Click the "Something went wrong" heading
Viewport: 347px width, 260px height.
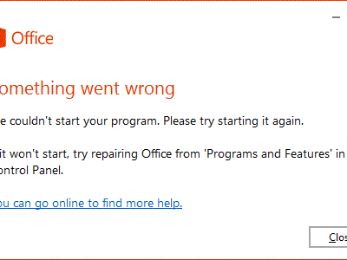click(87, 89)
